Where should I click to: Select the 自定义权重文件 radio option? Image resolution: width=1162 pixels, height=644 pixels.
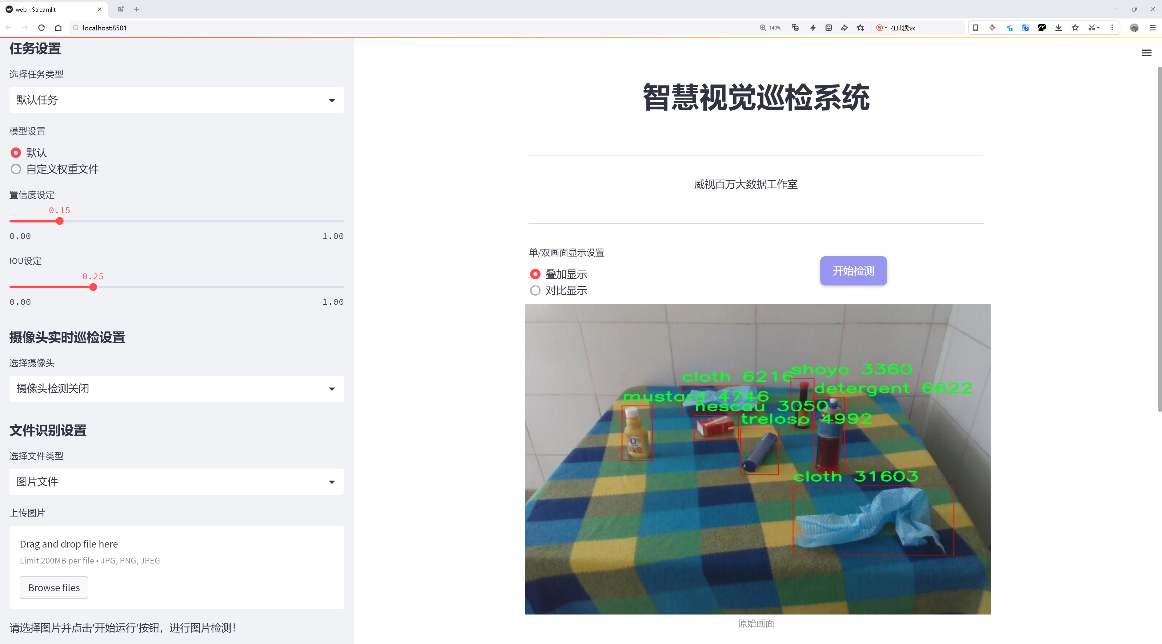(16, 169)
